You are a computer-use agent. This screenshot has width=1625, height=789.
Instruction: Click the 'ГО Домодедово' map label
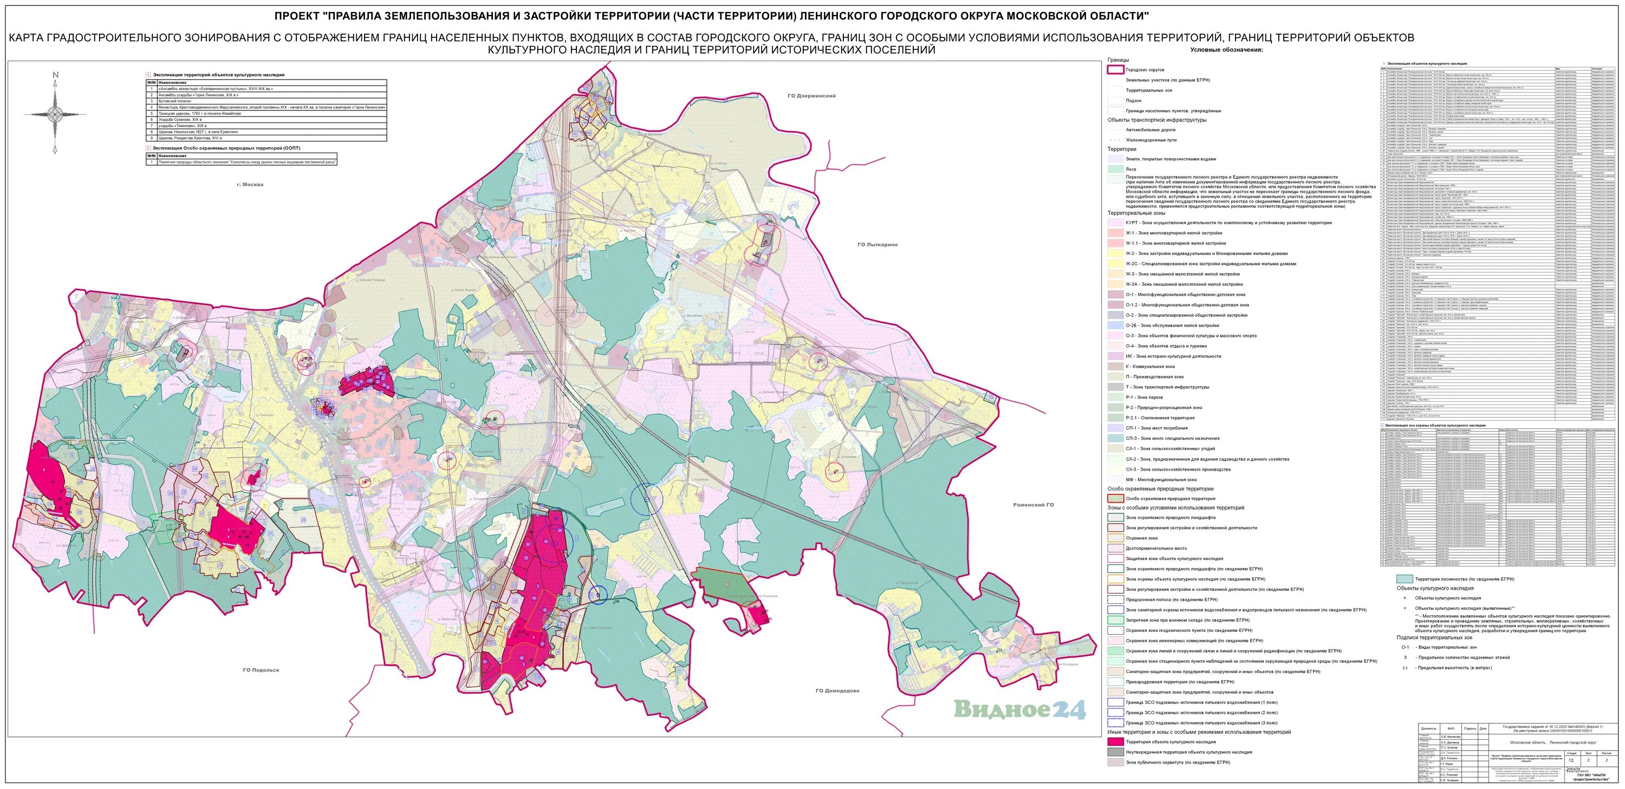pos(837,690)
